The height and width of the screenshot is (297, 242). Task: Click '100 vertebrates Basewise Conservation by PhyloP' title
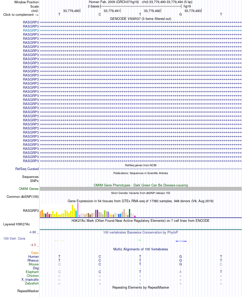coord(141,233)
